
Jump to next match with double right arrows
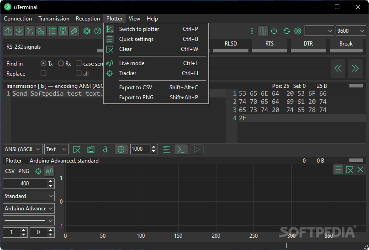355,69
